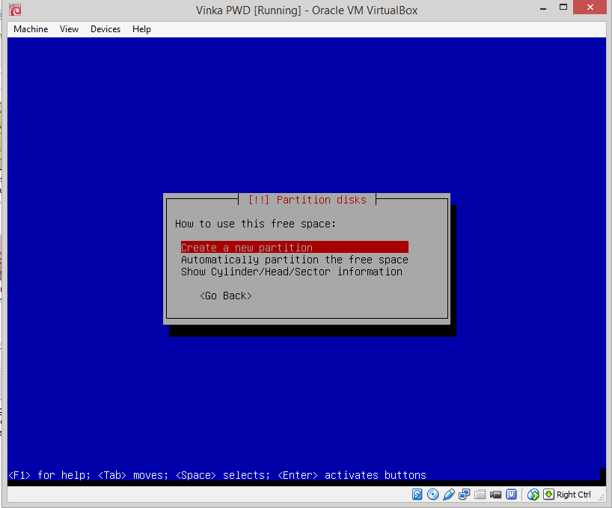Open the Devices menu
This screenshot has height=508, width=612.
[105, 29]
